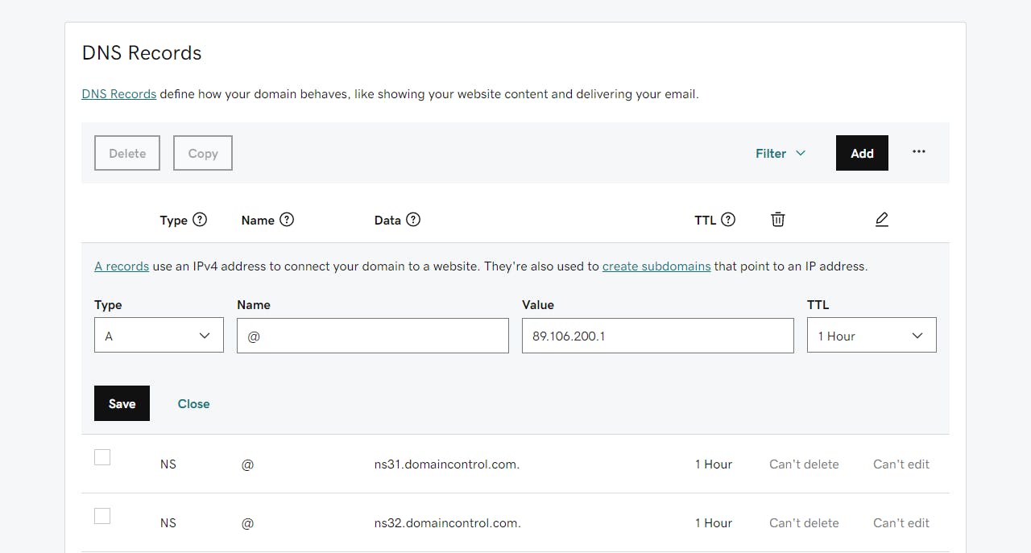Follow the create subdomains link
The width and height of the screenshot is (1031, 553).
(x=656, y=266)
